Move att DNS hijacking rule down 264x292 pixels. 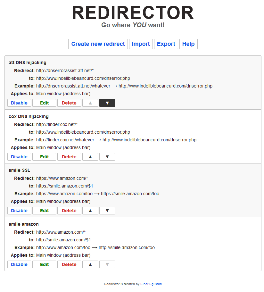click(x=107, y=103)
